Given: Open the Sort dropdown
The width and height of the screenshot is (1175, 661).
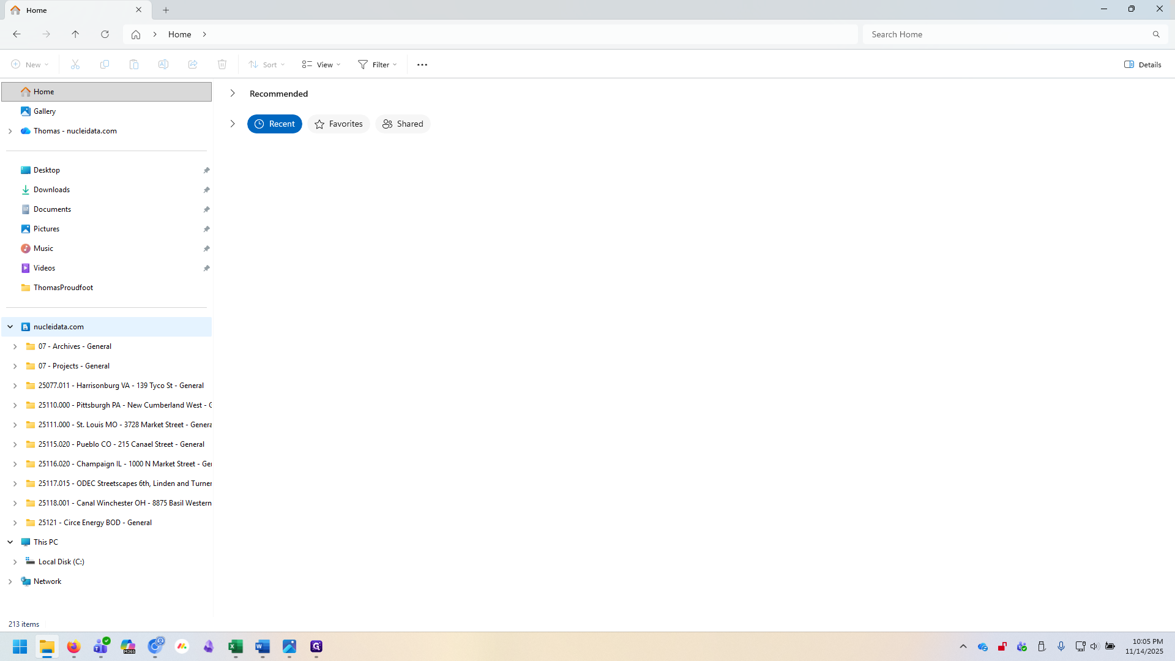Looking at the screenshot, I should tap(266, 64).
